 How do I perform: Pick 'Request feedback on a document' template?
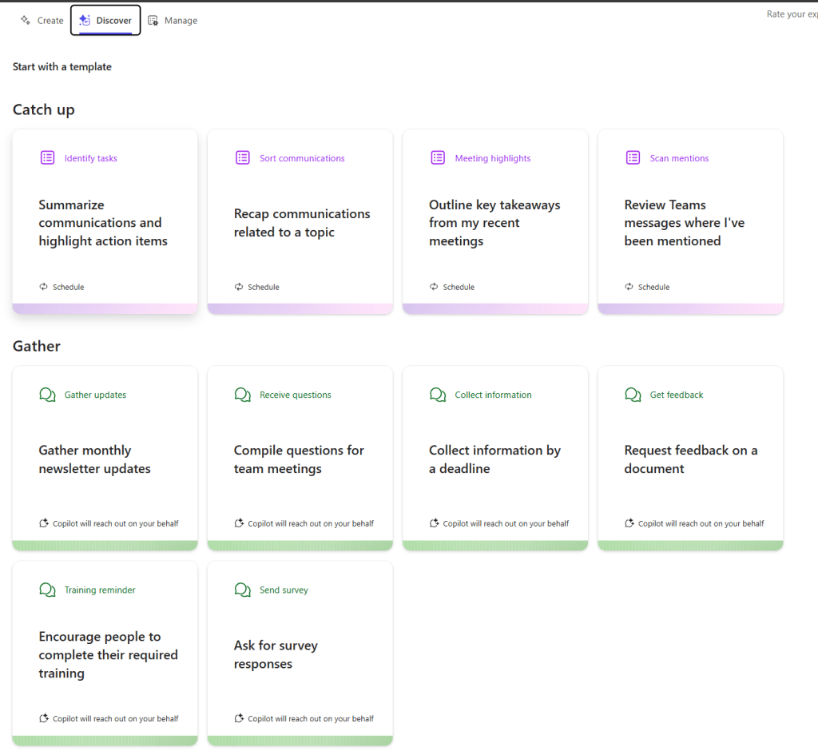pyautogui.click(x=690, y=459)
